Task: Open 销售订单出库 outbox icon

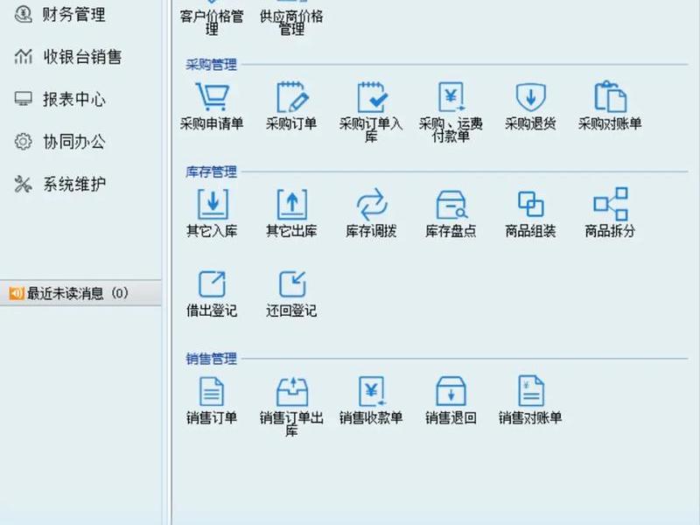Action: [292, 391]
